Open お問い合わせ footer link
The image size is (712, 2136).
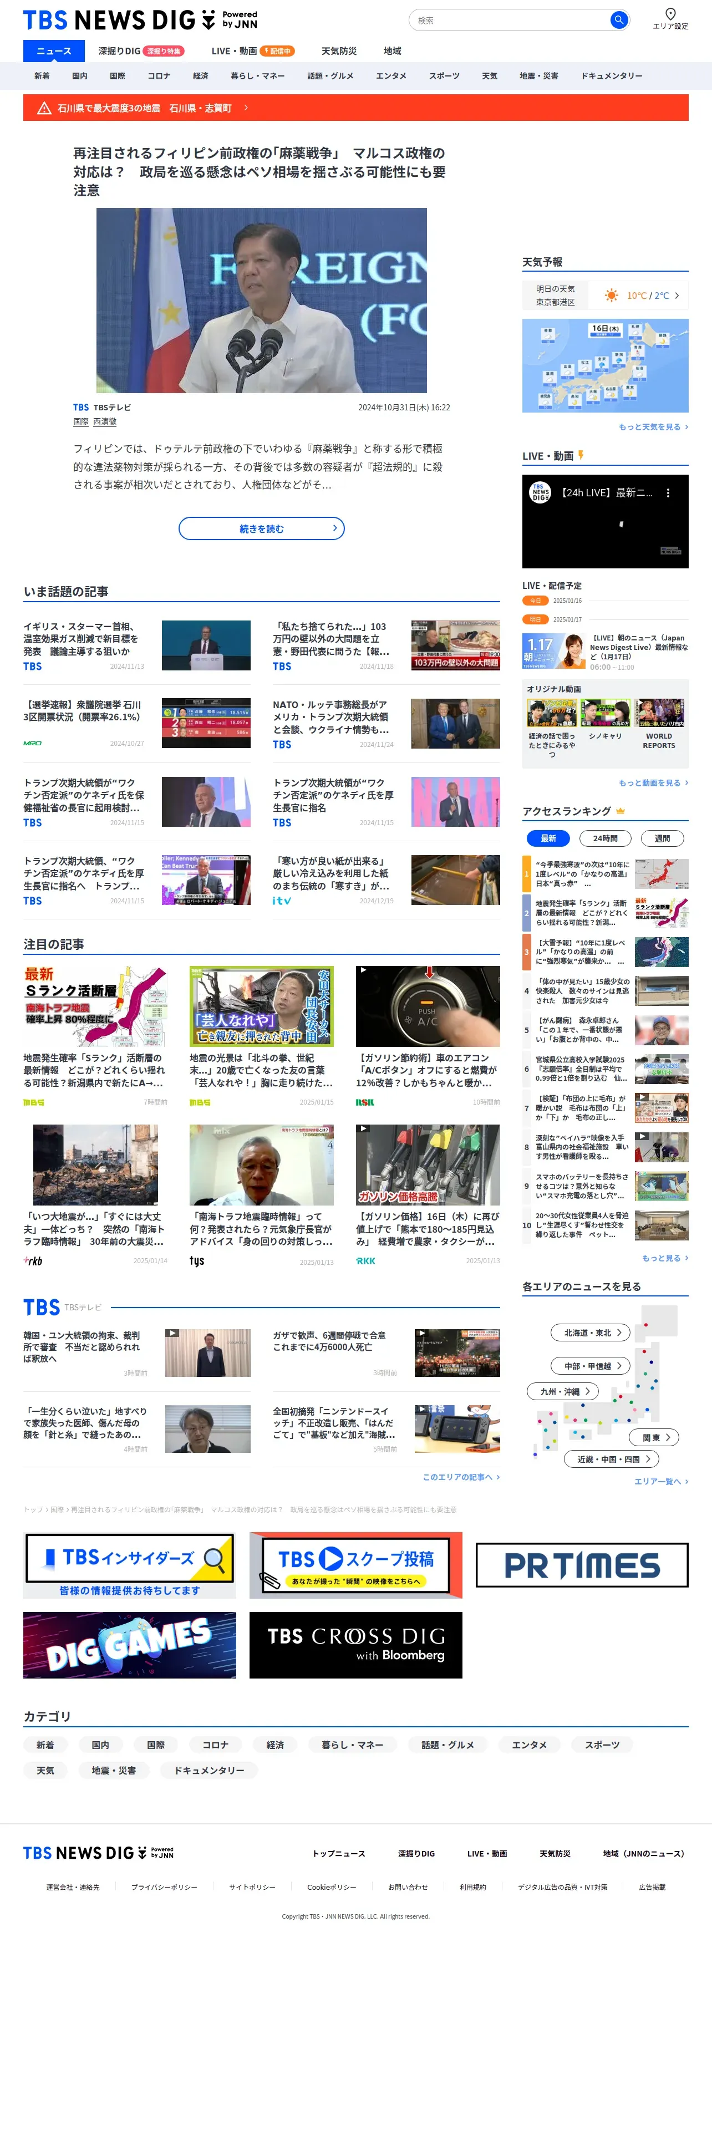point(408,1887)
